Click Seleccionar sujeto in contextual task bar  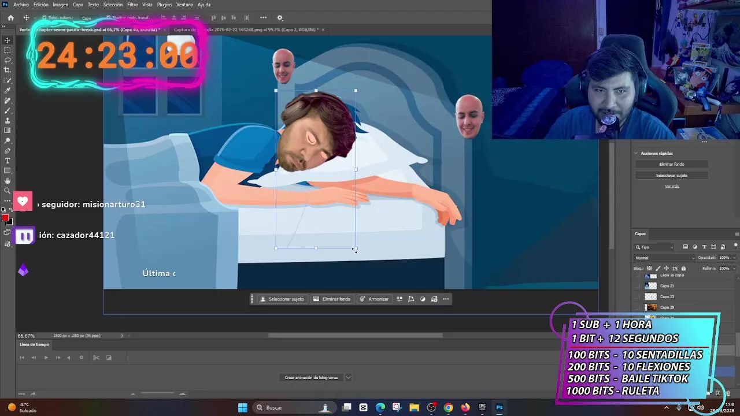coord(282,299)
